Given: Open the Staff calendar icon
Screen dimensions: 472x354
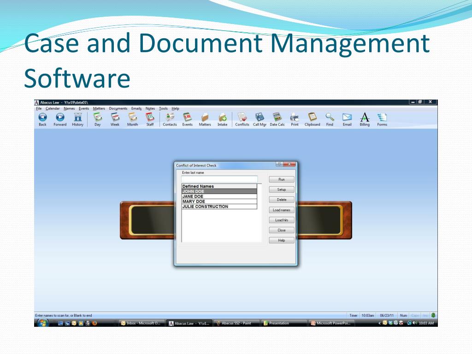Looking at the screenshot, I should [x=150, y=119].
